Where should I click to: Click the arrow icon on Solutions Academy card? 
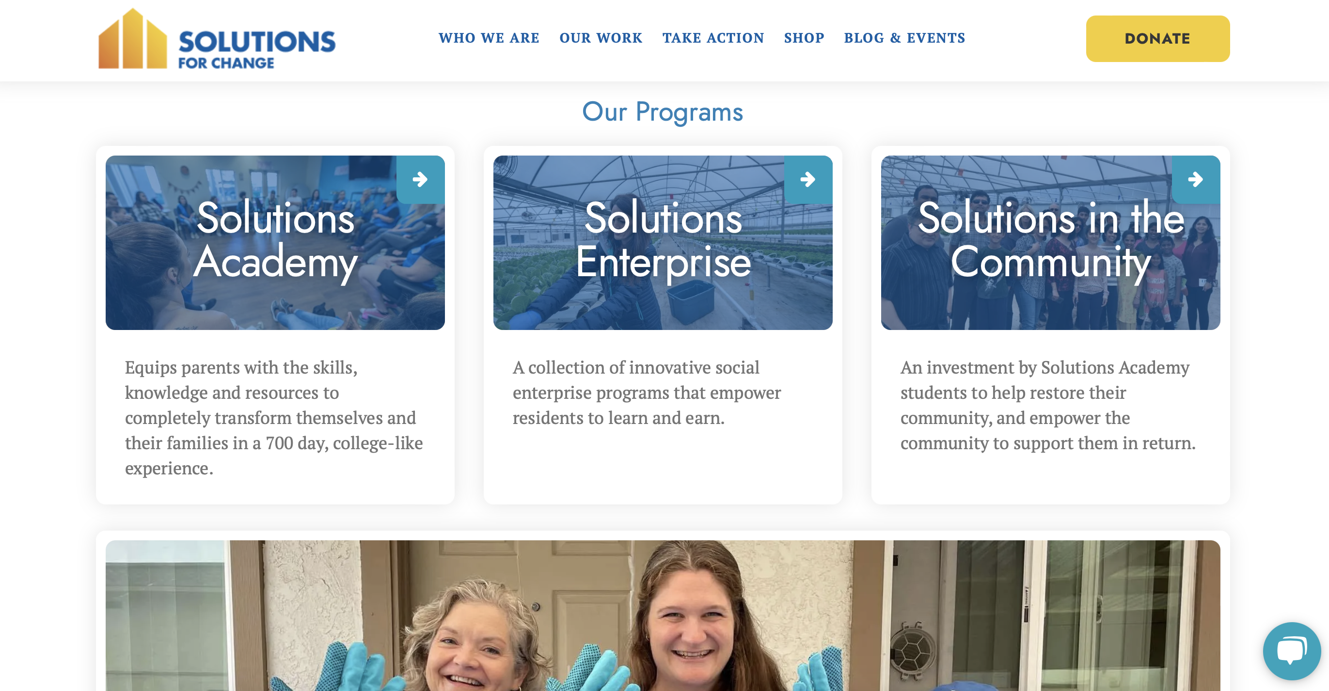(x=420, y=179)
